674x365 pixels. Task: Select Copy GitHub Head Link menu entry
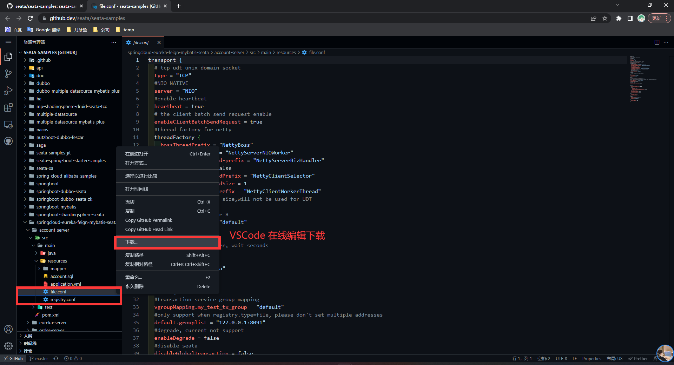click(167, 229)
